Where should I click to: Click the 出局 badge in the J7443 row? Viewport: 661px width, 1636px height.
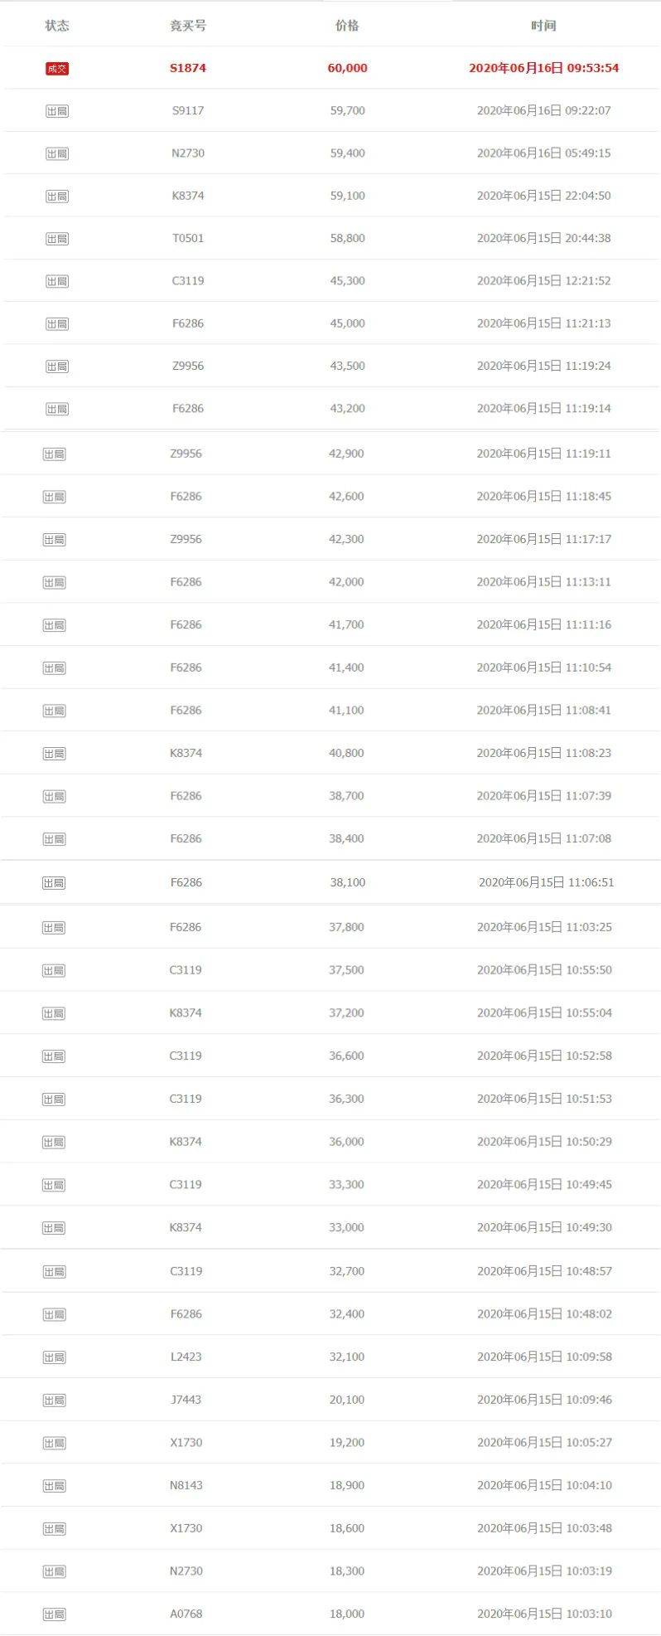[x=55, y=1400]
